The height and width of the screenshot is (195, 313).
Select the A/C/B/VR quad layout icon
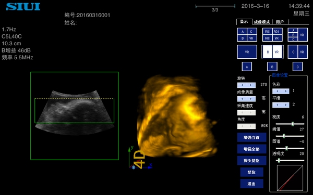coord(247,35)
